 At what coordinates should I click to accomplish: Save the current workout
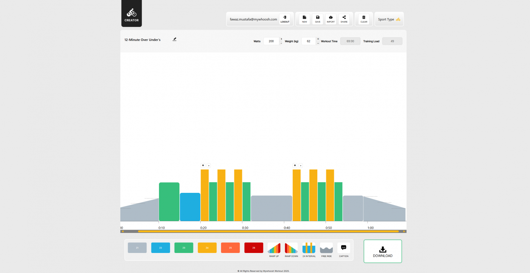(317, 19)
